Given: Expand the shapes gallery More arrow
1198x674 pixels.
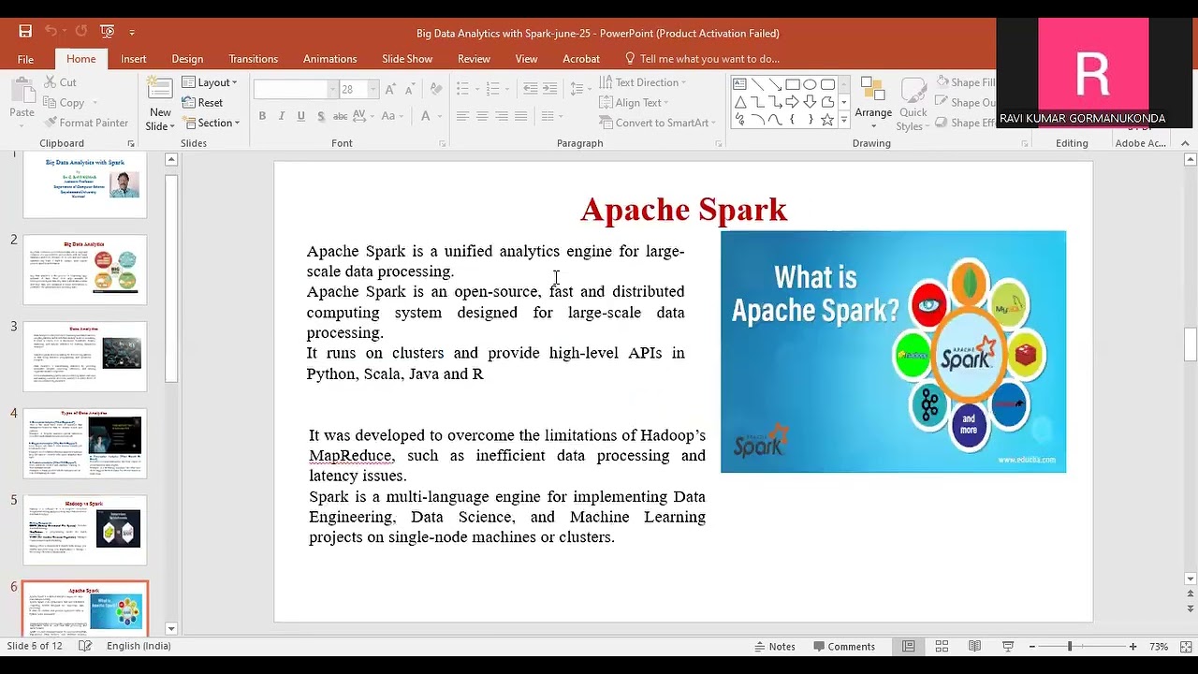Looking at the screenshot, I should coord(844,120).
